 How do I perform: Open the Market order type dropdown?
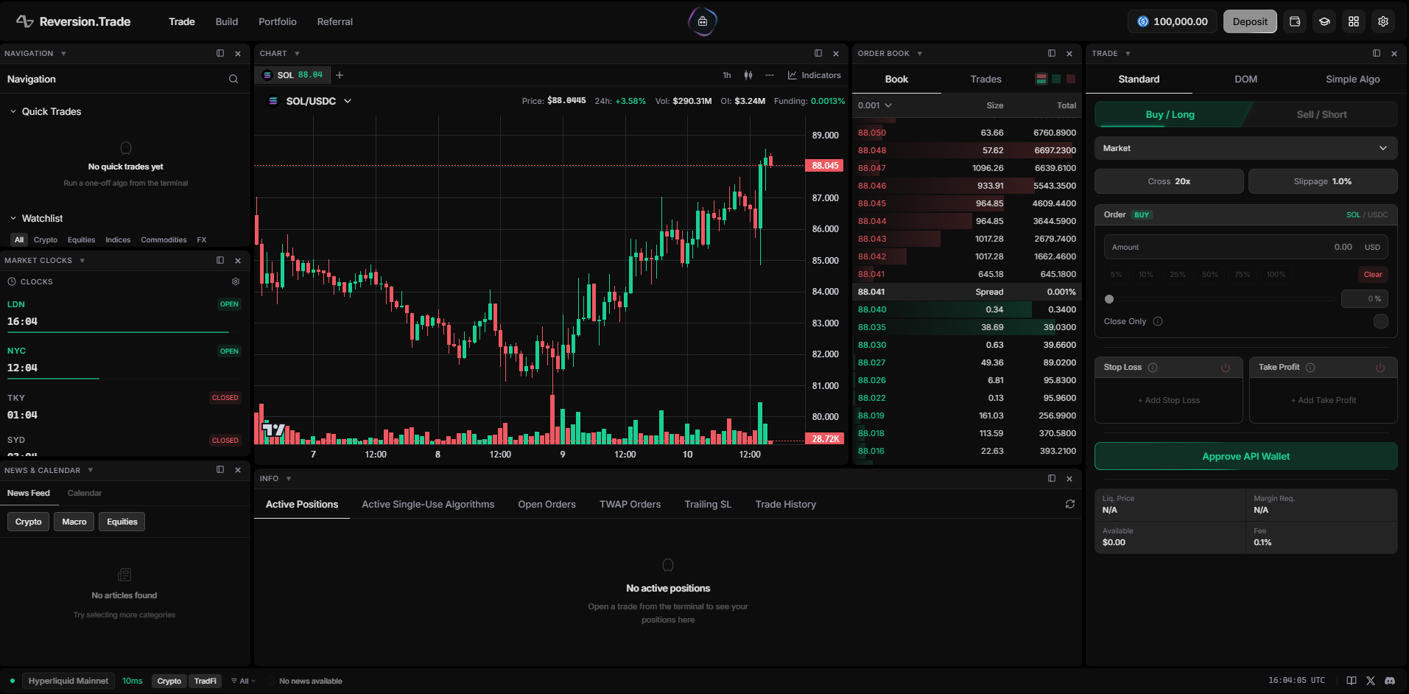(1245, 148)
